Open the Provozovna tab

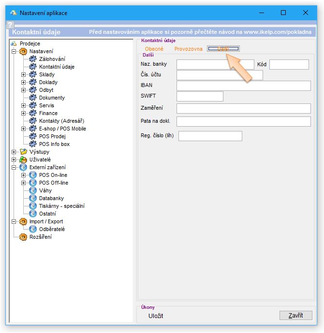[x=188, y=49]
